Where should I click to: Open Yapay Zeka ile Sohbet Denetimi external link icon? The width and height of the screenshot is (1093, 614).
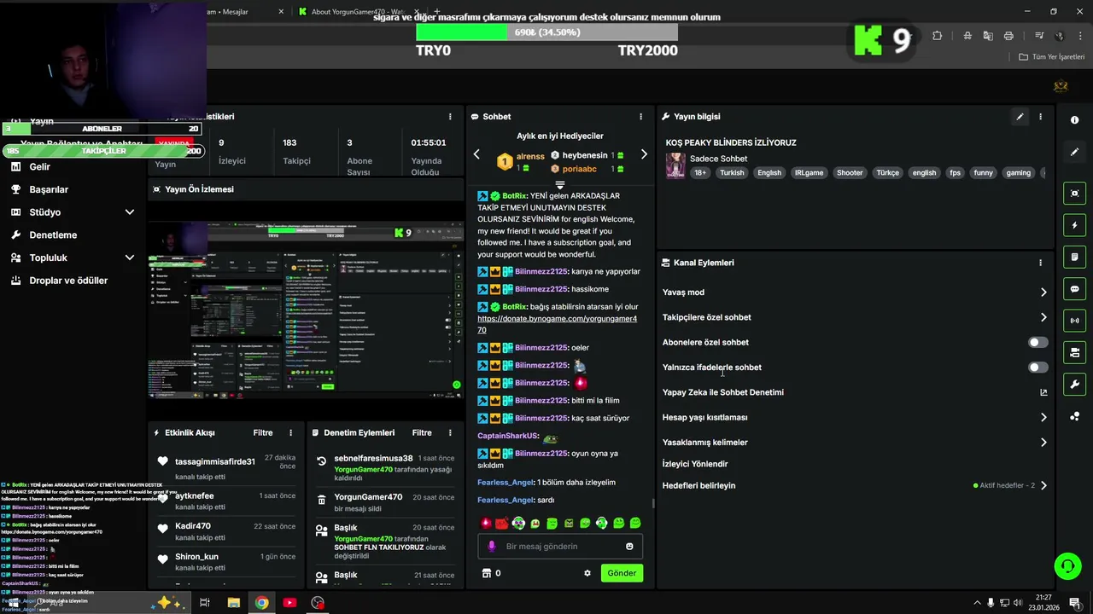[1043, 392]
